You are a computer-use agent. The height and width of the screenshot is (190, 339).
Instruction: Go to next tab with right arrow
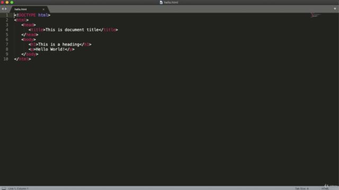click(6, 9)
